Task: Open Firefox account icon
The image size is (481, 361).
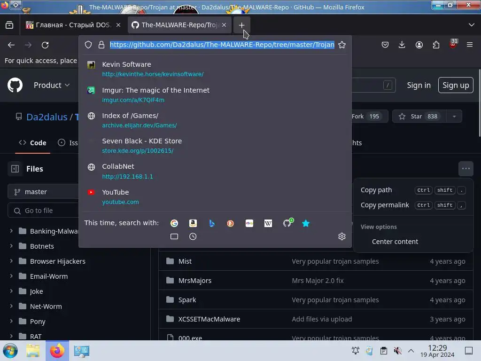Action: (x=419, y=45)
